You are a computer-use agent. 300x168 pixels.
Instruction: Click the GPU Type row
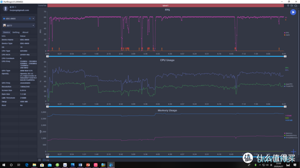(19, 71)
